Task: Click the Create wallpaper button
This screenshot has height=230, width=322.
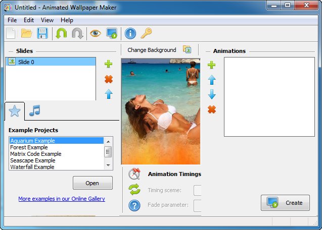Action: (285, 203)
